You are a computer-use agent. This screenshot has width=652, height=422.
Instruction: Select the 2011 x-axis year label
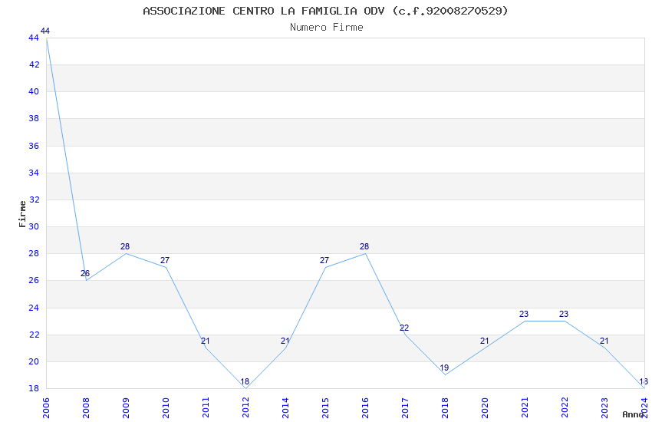tap(206, 408)
